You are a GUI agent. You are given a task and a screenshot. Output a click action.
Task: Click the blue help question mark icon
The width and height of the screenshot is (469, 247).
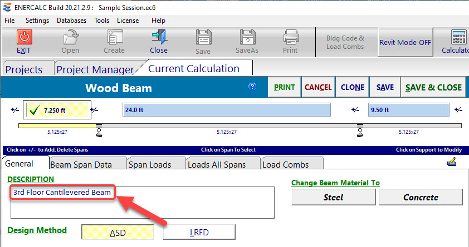(x=252, y=87)
